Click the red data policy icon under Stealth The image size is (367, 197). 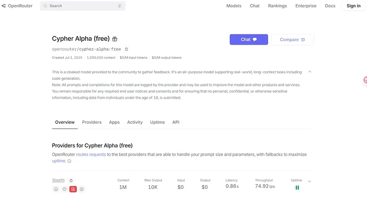[x=73, y=189]
